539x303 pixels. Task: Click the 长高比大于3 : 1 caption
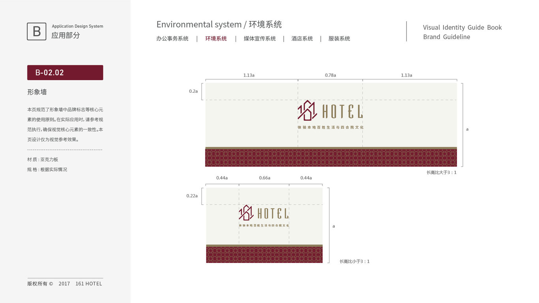(x=442, y=172)
